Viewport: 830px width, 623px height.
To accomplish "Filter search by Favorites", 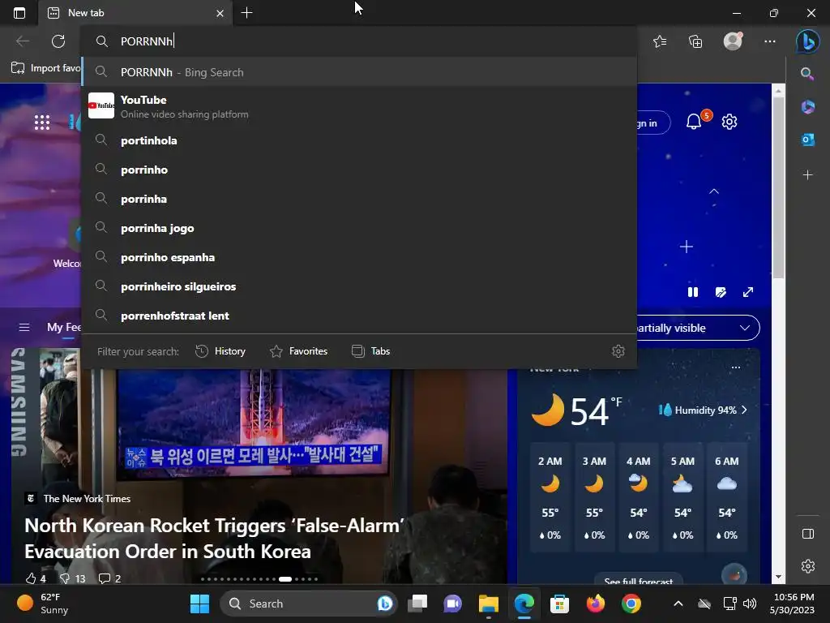I will pyautogui.click(x=298, y=351).
